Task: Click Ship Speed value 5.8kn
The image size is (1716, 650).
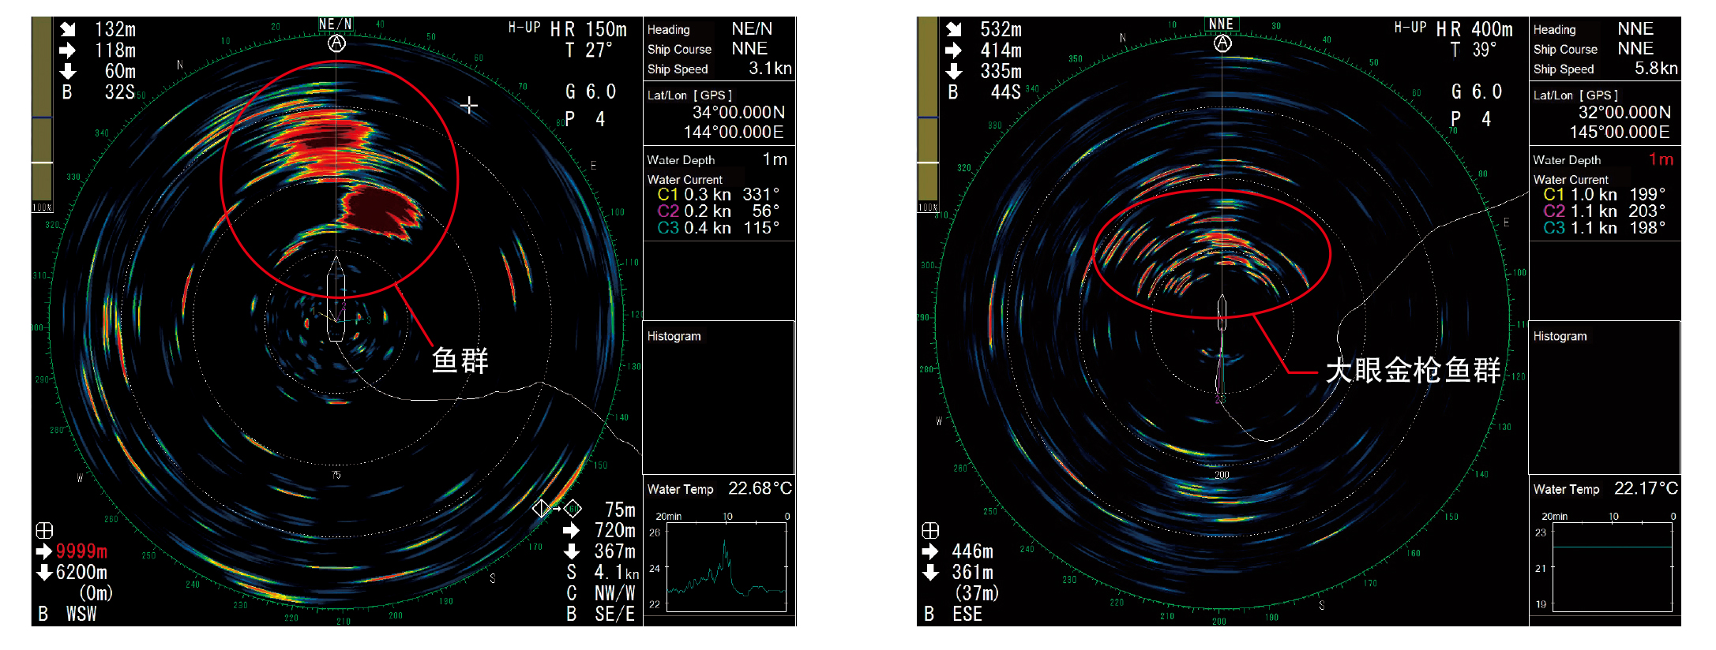Action: click(1656, 69)
